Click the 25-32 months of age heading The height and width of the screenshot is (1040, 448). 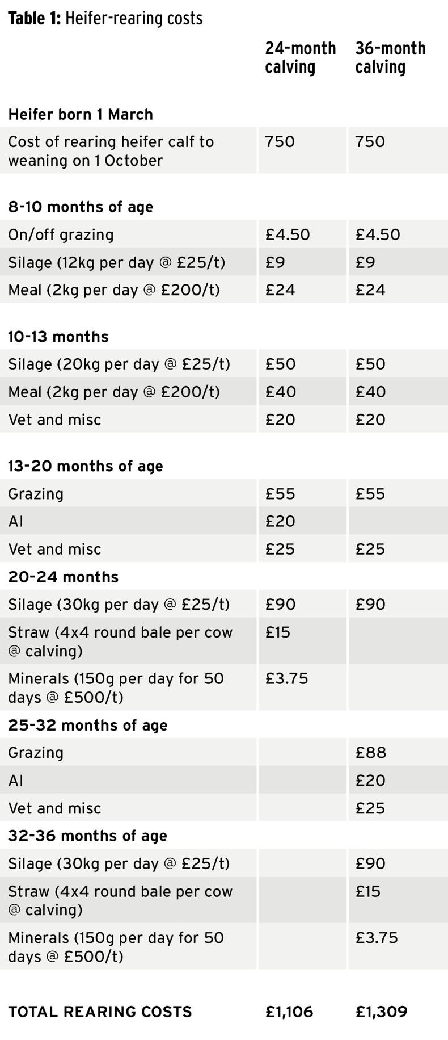[88, 725]
